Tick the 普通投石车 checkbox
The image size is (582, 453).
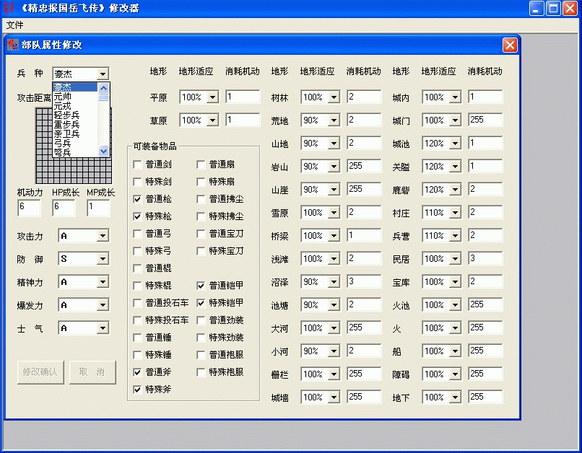[137, 303]
